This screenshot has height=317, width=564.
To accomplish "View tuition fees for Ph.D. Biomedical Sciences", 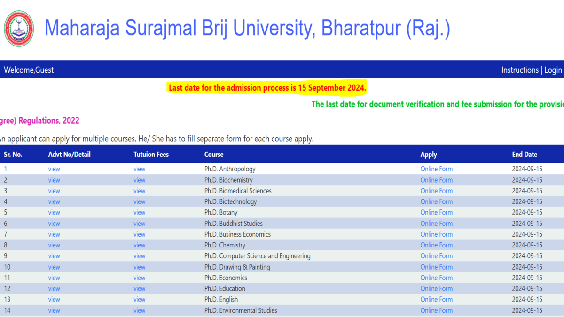I will [x=140, y=191].
